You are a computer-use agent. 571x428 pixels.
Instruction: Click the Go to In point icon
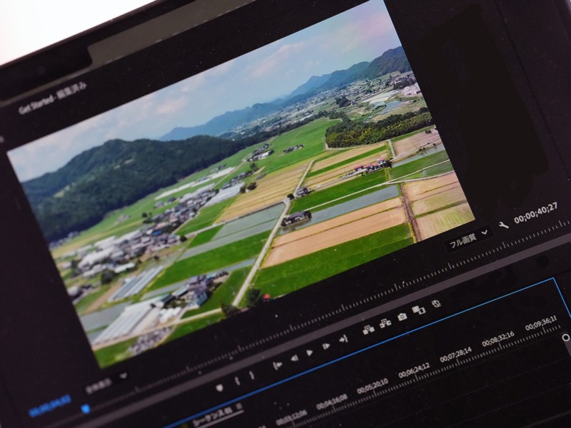click(277, 364)
